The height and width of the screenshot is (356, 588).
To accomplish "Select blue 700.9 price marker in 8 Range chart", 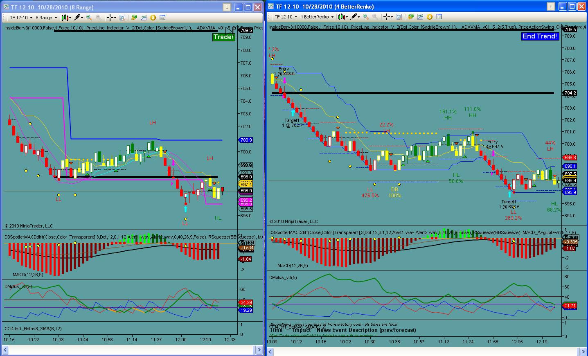I will [x=246, y=140].
